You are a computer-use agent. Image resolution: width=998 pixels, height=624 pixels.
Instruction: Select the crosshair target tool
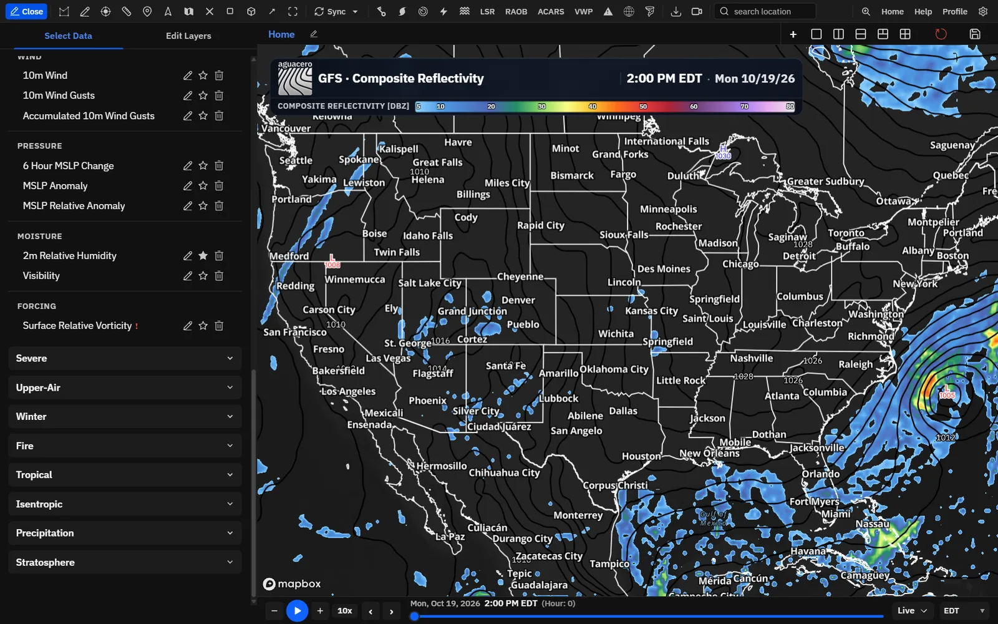pyautogui.click(x=105, y=11)
